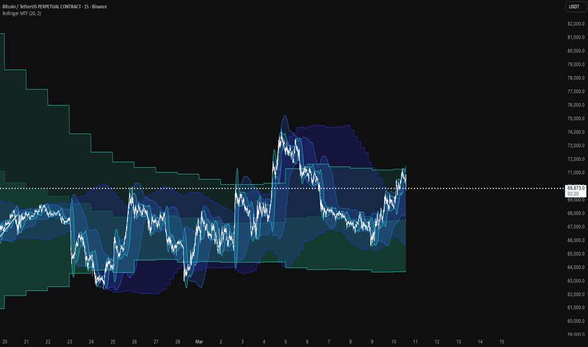The image size is (588, 347).
Task: Click date 24 on time axis
Action: pos(91,342)
